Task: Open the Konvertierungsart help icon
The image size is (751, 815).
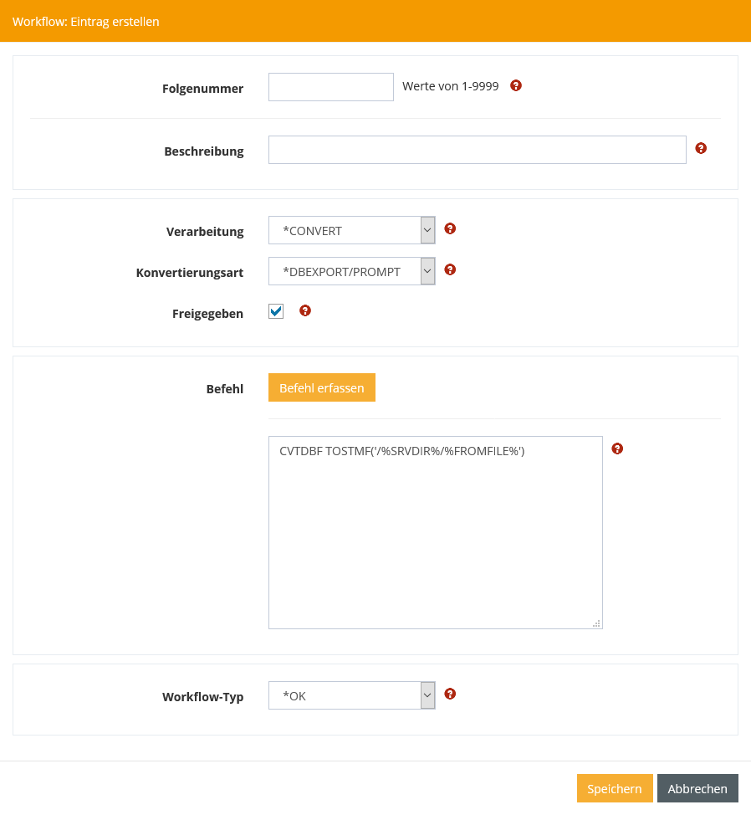Action: 450,269
